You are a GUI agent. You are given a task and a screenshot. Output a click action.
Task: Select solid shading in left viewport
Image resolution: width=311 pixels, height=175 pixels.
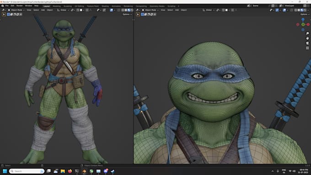(x=126, y=10)
